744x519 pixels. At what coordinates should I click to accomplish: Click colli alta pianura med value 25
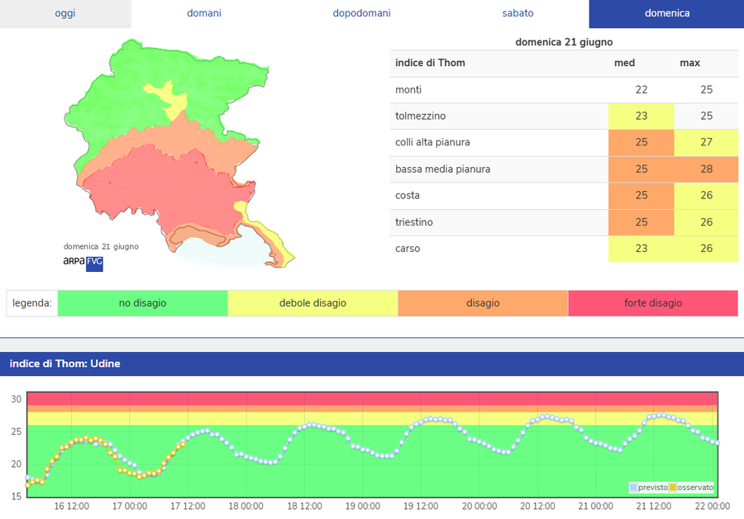(641, 142)
